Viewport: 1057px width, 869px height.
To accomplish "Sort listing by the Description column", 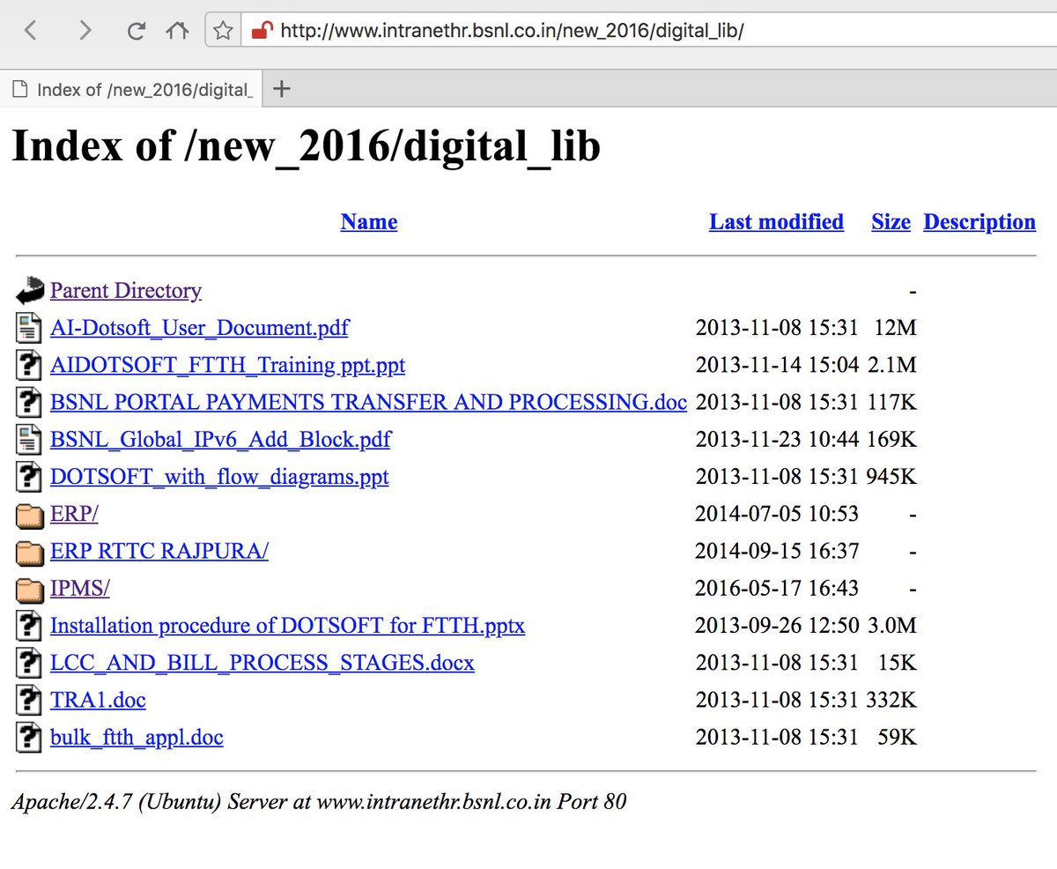I will [x=979, y=222].
